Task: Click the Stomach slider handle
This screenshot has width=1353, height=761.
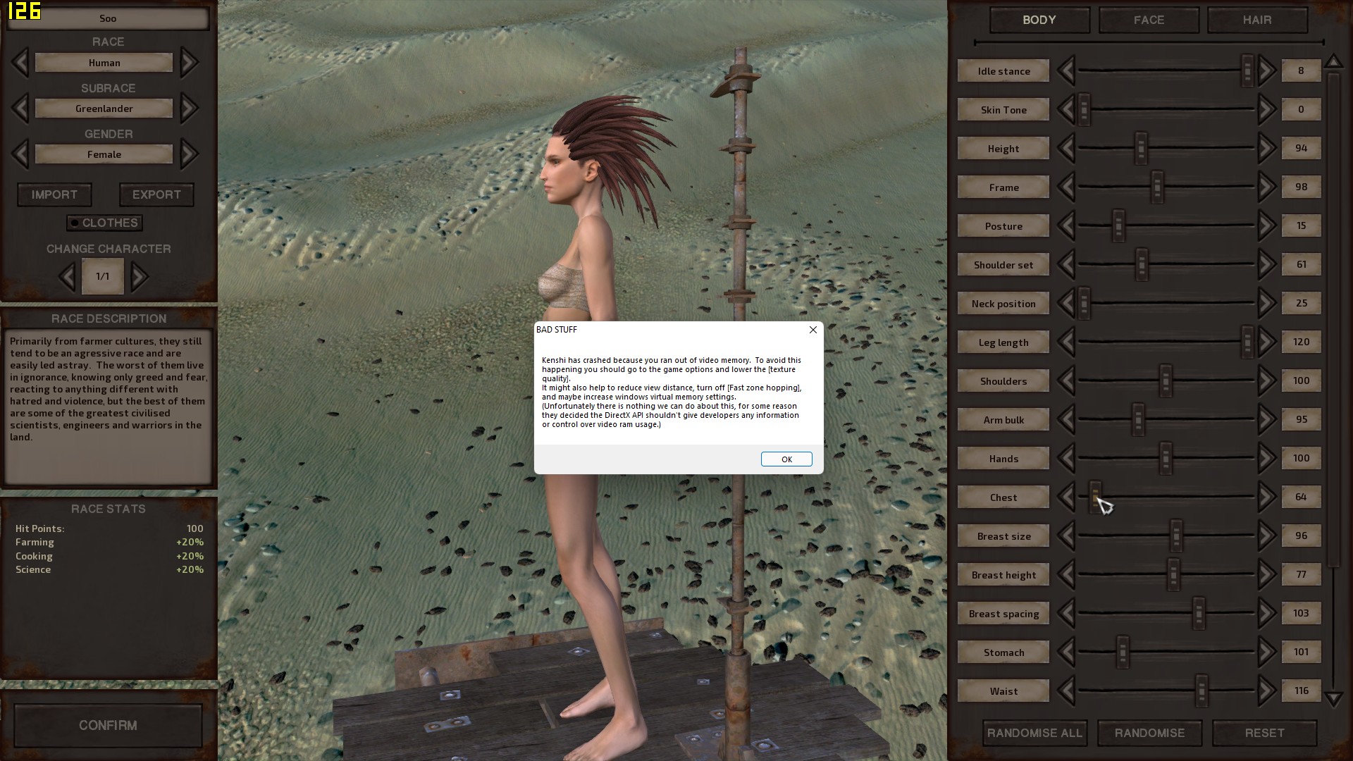Action: click(1123, 652)
